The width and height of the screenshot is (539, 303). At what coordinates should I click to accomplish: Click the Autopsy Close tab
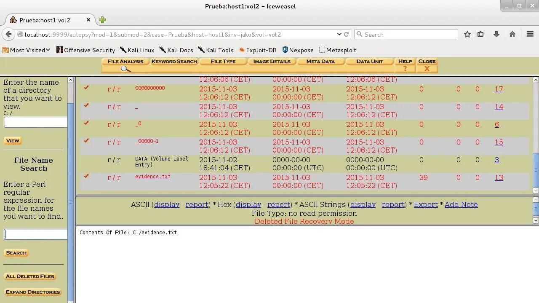[427, 65]
